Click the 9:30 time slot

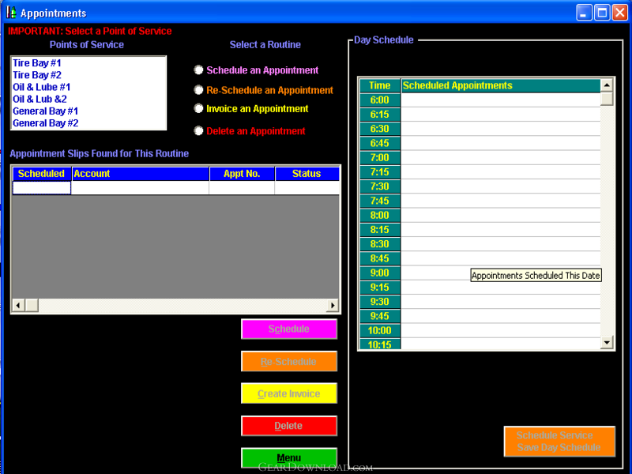click(x=380, y=302)
